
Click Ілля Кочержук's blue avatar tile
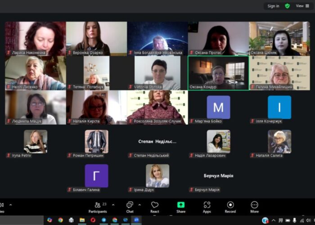point(279,107)
